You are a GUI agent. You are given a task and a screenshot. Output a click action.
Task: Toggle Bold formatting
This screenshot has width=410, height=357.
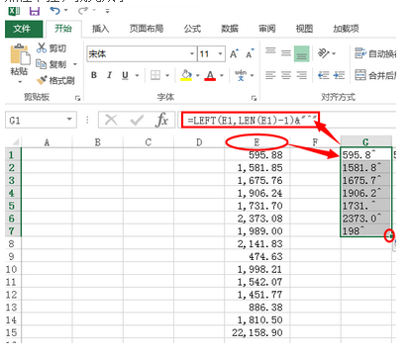94,75
